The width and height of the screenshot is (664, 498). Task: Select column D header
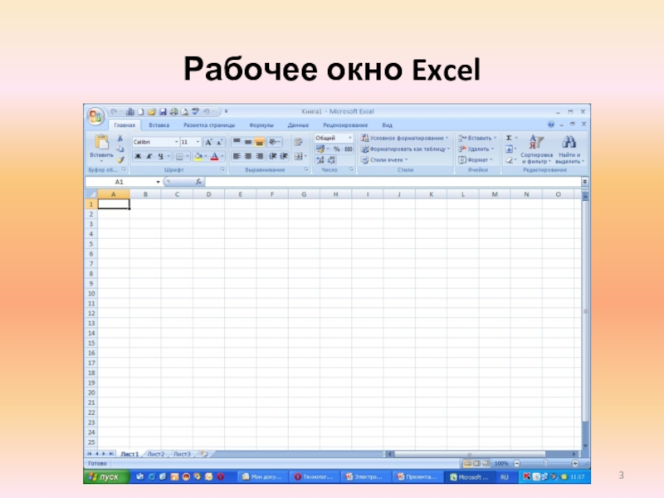tap(209, 194)
